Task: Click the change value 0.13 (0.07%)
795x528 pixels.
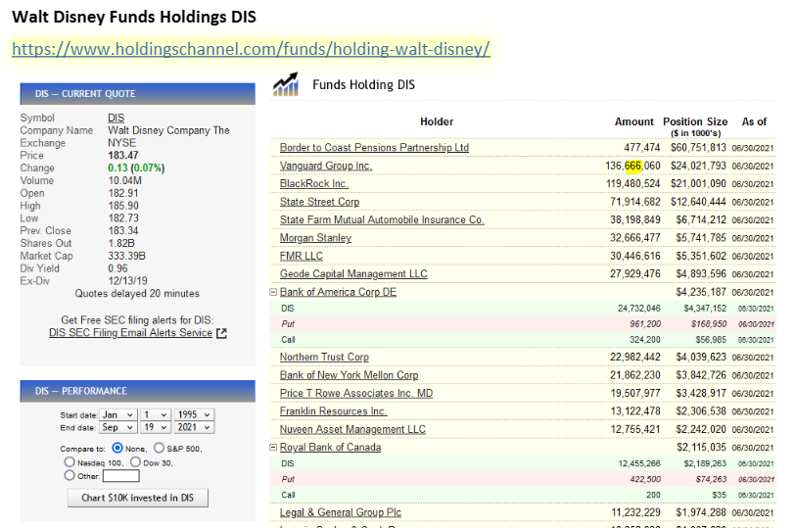Action: point(136,168)
